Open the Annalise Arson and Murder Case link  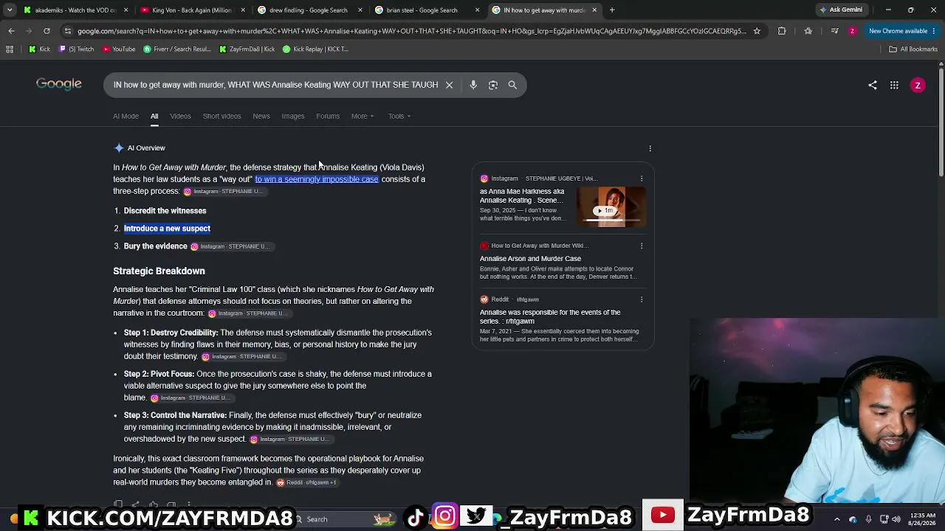pyautogui.click(x=530, y=259)
